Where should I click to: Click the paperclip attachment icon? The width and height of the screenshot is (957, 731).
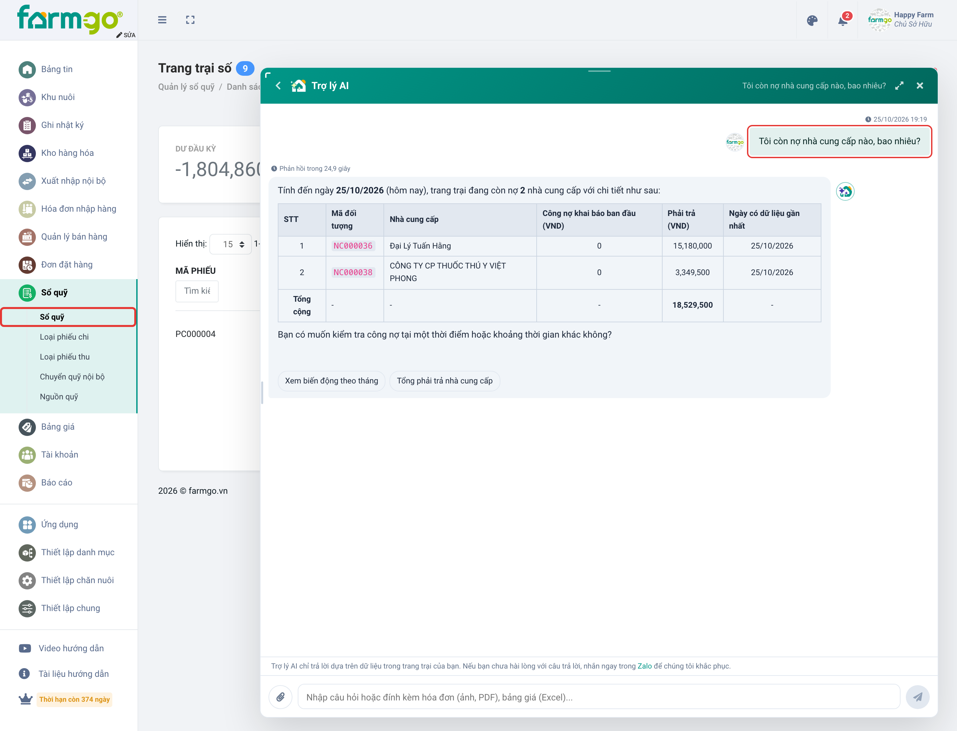pos(281,697)
